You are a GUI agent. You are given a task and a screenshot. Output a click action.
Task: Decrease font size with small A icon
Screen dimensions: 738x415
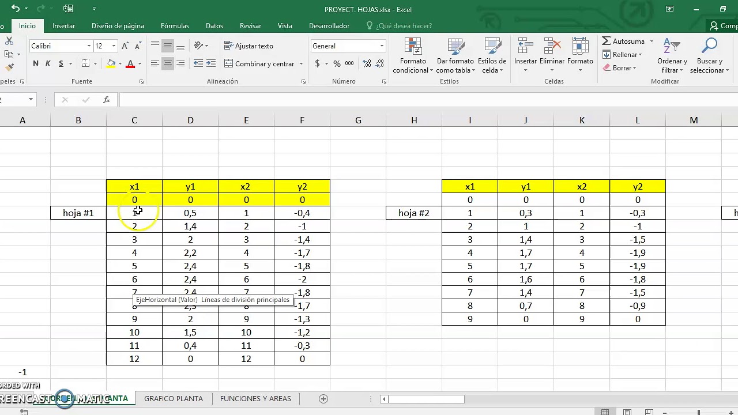tap(138, 46)
